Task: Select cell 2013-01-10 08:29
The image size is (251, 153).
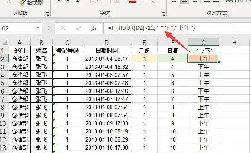Action: click(x=107, y=139)
